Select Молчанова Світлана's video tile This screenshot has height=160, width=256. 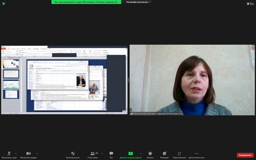(192, 80)
